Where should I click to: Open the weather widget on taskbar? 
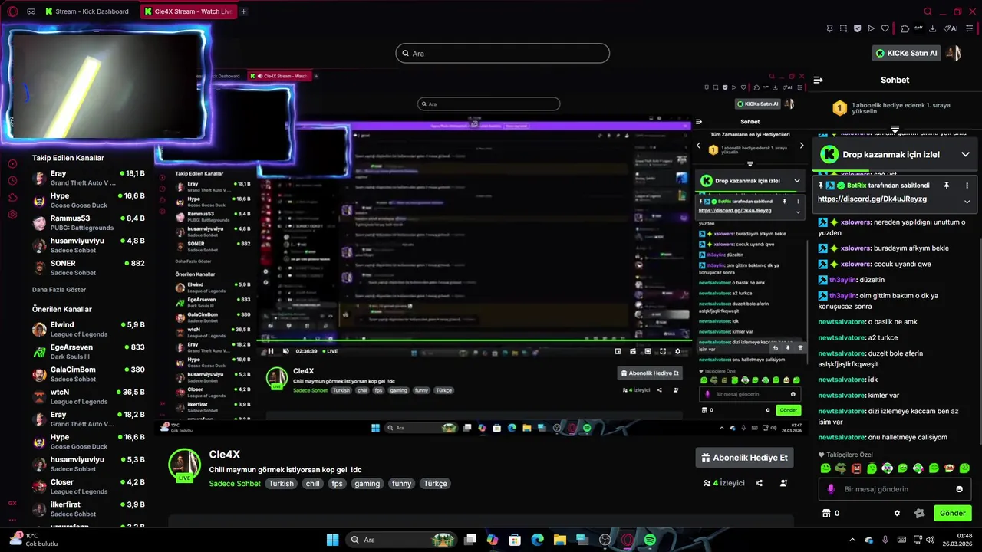pos(35,540)
